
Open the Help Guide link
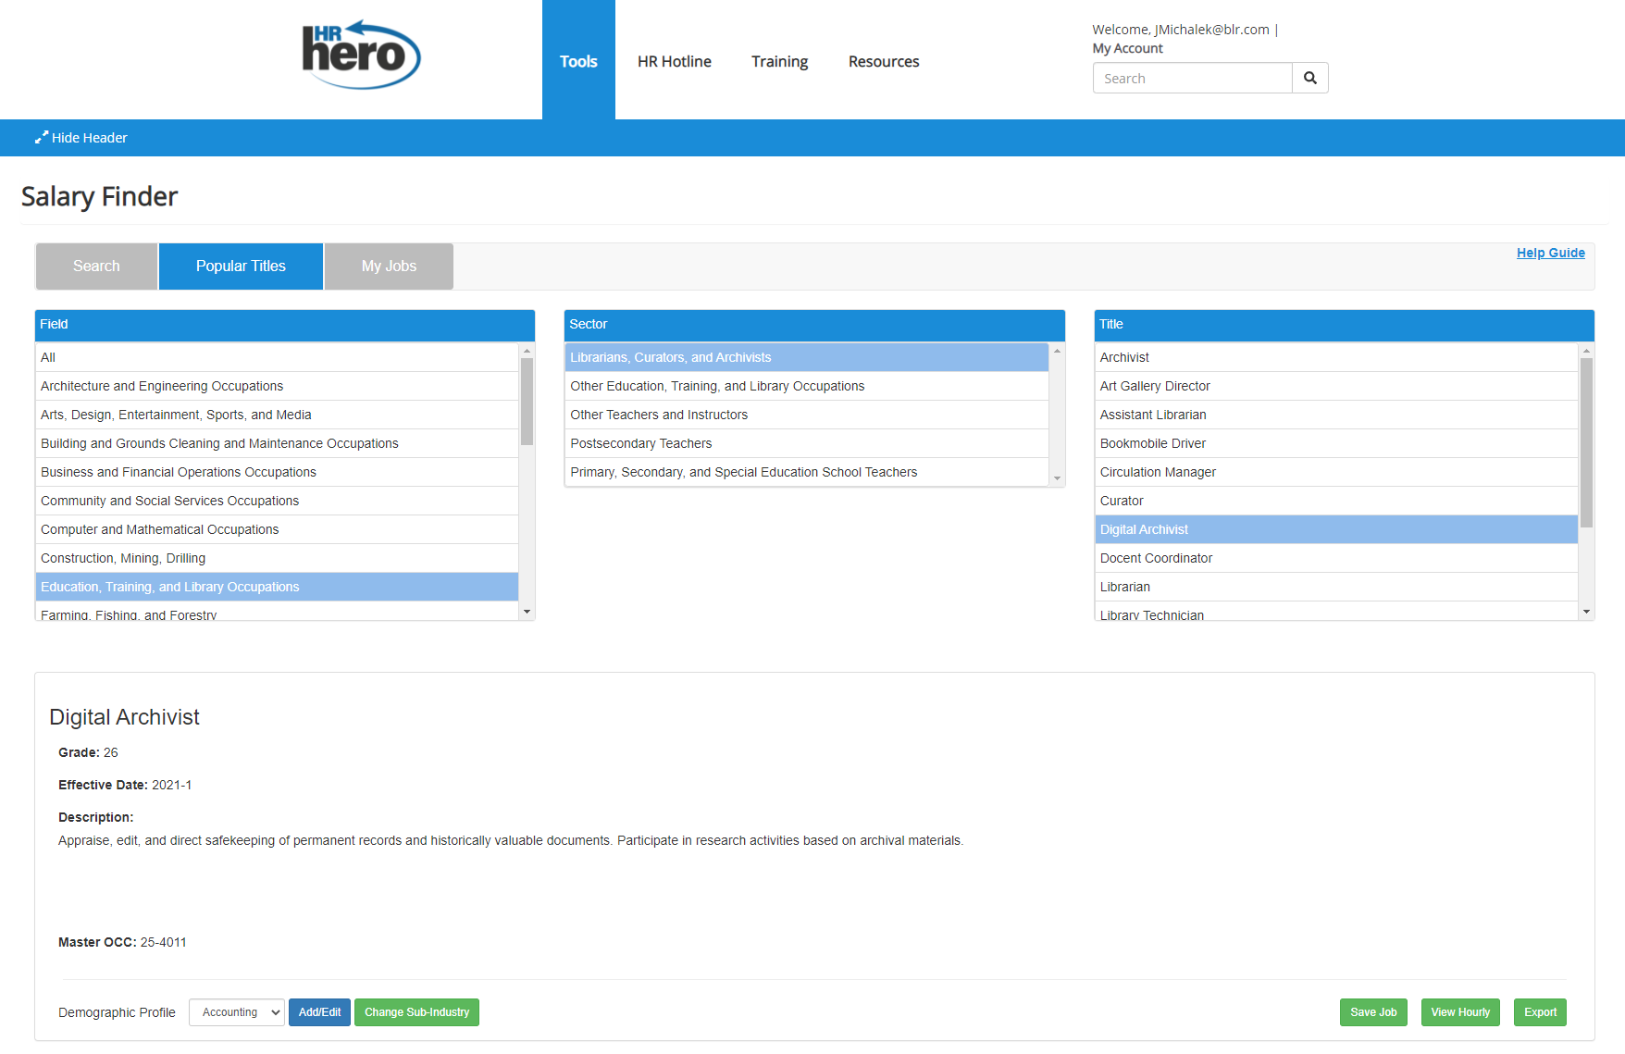coord(1551,252)
